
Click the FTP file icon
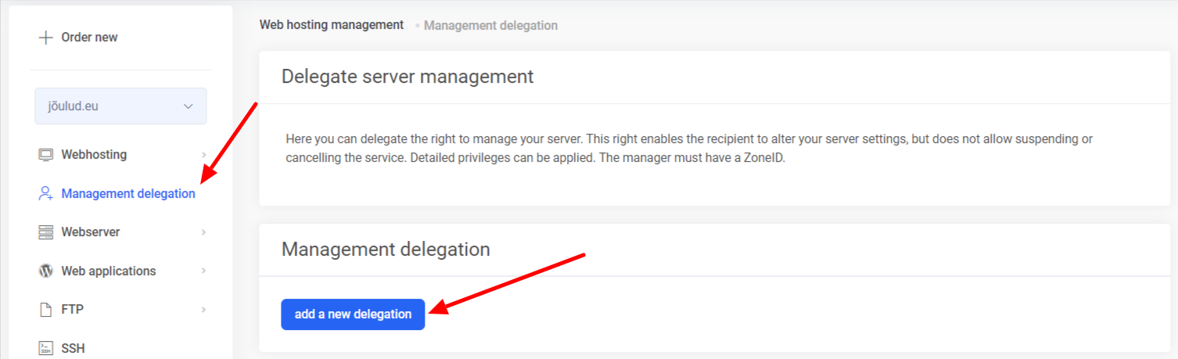(45, 310)
